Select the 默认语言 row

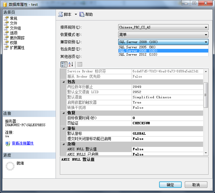[x=135, y=97]
